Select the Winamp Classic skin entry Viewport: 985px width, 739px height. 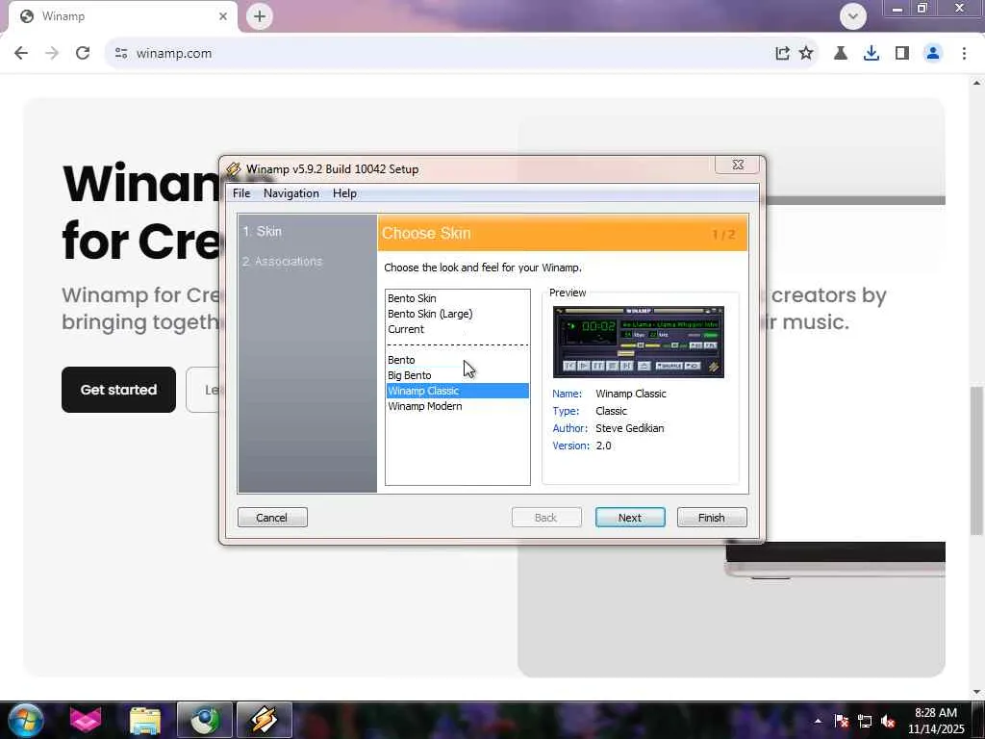click(x=457, y=391)
